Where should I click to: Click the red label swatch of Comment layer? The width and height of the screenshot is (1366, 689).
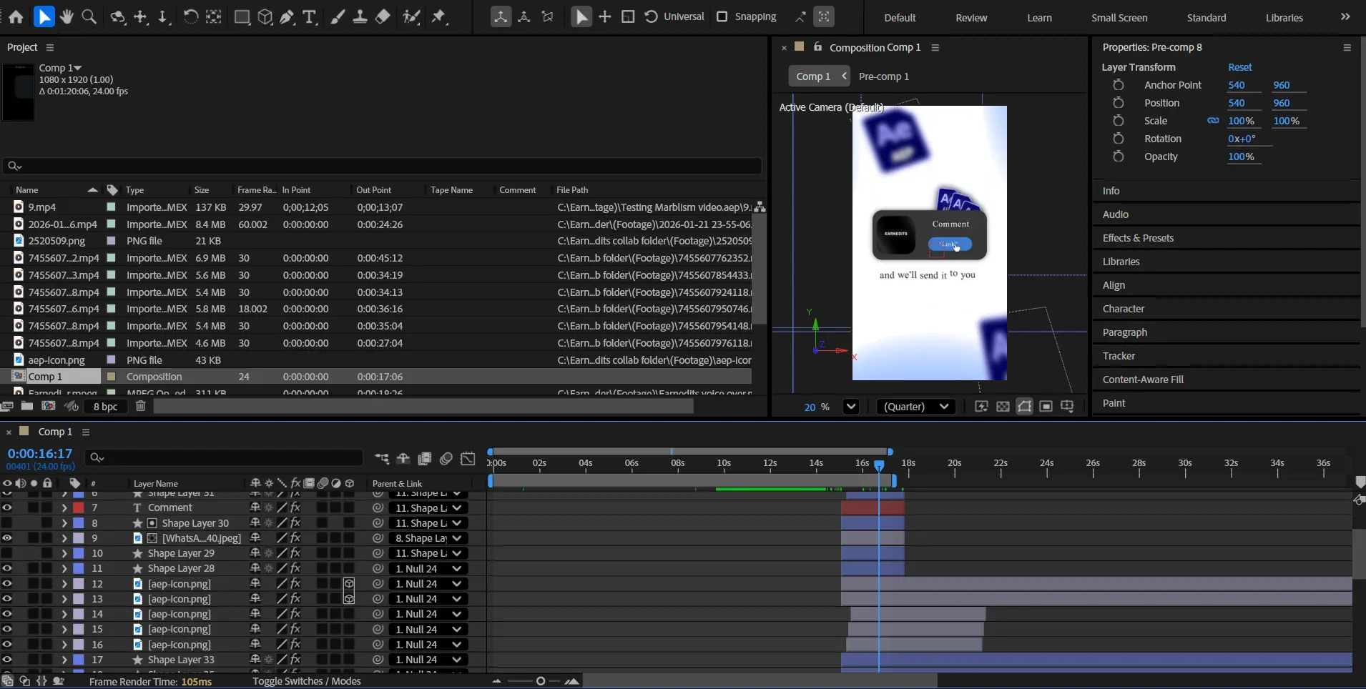pos(79,507)
